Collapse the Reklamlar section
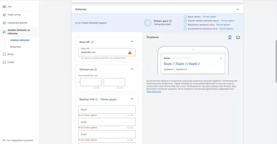Viewport: 277px width, 144px height. [237, 9]
